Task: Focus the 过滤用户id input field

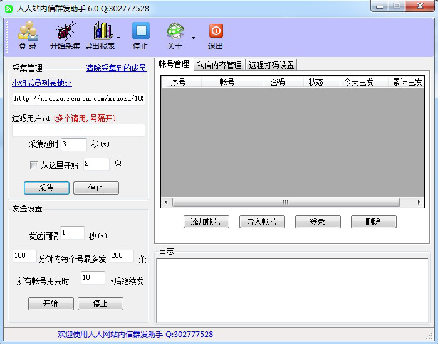Action: 78,130
